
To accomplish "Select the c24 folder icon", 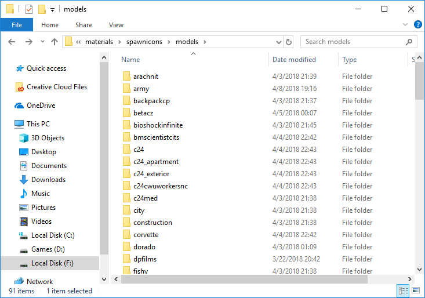I will (126, 149).
